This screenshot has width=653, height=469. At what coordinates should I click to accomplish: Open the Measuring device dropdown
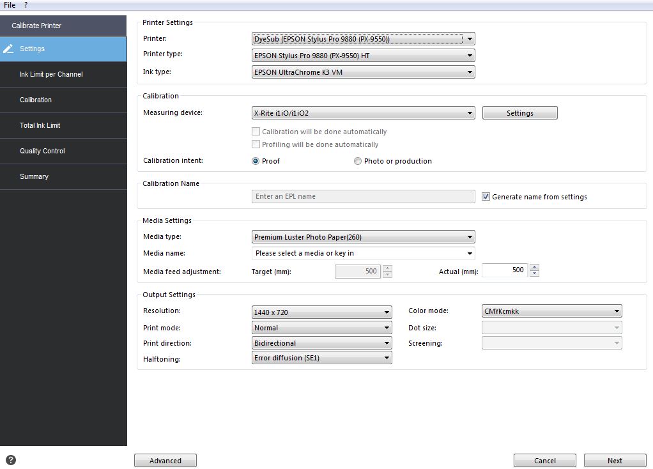(470, 112)
